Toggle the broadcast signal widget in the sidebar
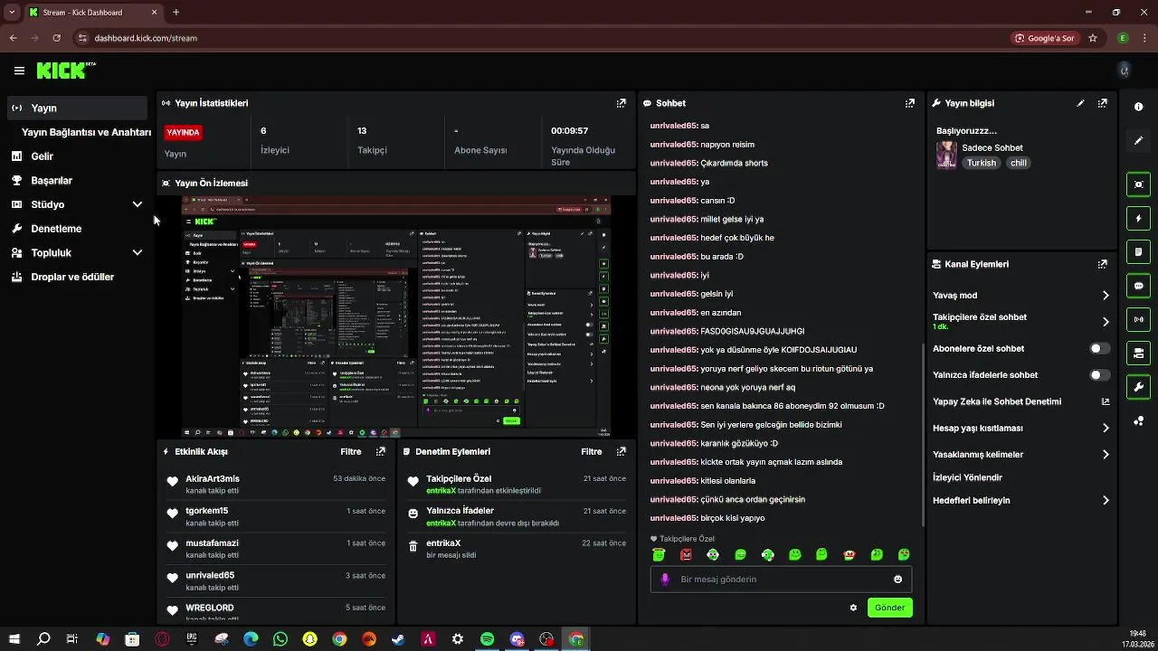1158x651 pixels. point(1138,319)
